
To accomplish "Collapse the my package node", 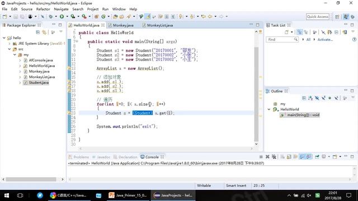I will point(15,55).
